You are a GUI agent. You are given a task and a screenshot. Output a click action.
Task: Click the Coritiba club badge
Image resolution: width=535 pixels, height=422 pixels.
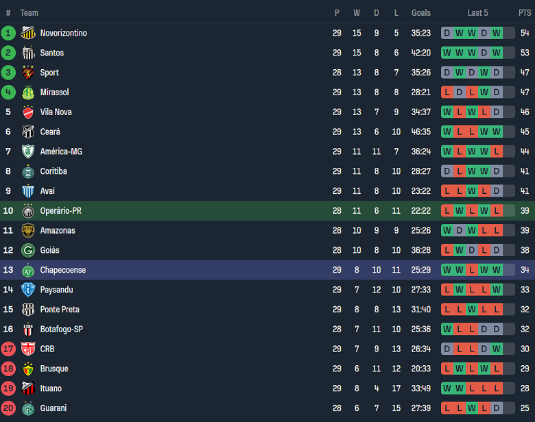click(28, 171)
